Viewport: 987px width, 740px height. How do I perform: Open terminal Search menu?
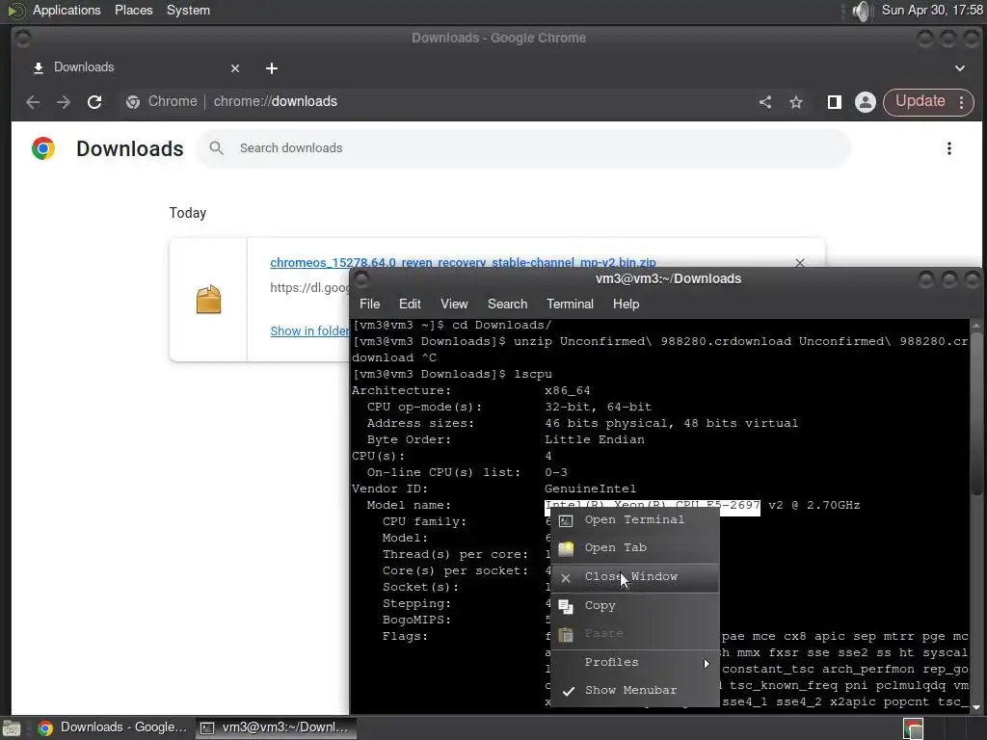pos(507,304)
